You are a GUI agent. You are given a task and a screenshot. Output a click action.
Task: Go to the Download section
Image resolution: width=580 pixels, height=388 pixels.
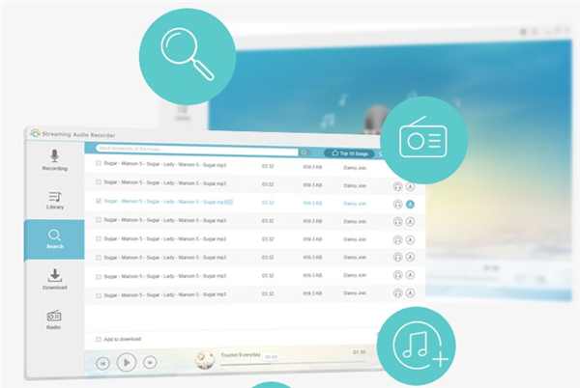(x=54, y=279)
